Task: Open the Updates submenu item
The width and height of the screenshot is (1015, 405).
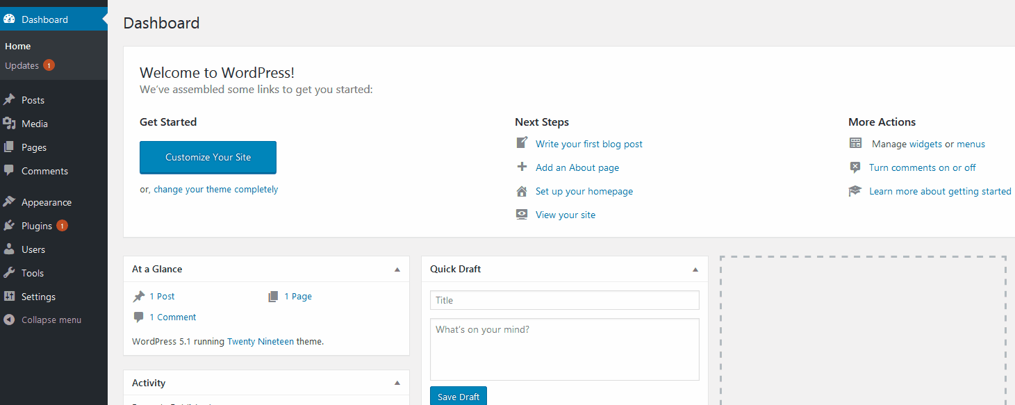Action: tap(22, 65)
